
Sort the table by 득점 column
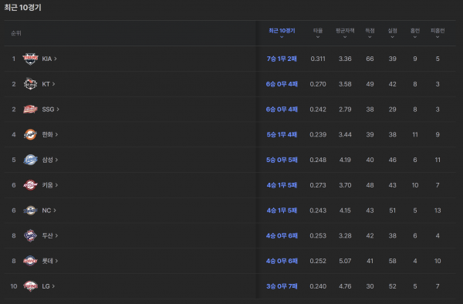coord(370,33)
